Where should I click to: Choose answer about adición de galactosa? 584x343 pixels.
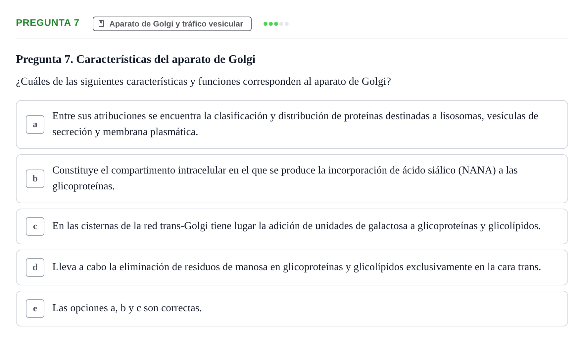(292, 226)
